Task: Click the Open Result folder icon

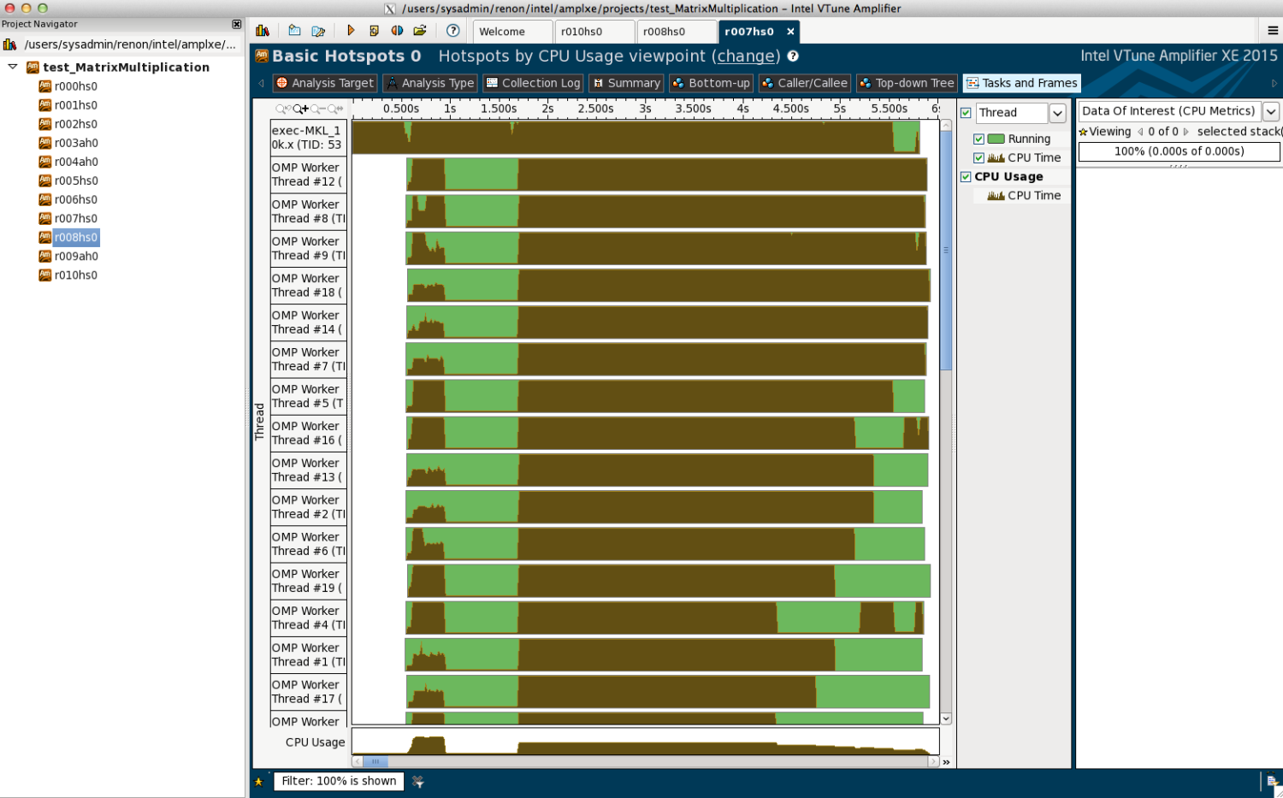Action: 420,31
